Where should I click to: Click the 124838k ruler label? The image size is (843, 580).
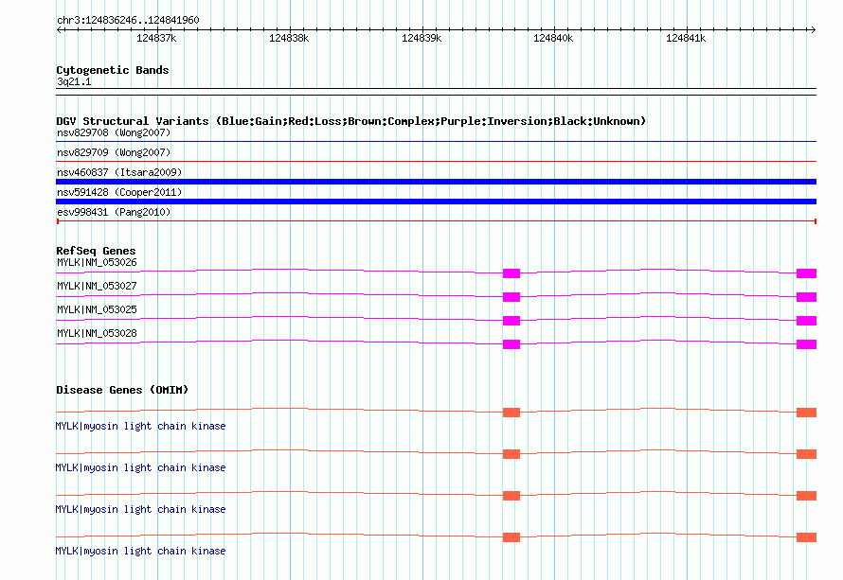(x=289, y=38)
